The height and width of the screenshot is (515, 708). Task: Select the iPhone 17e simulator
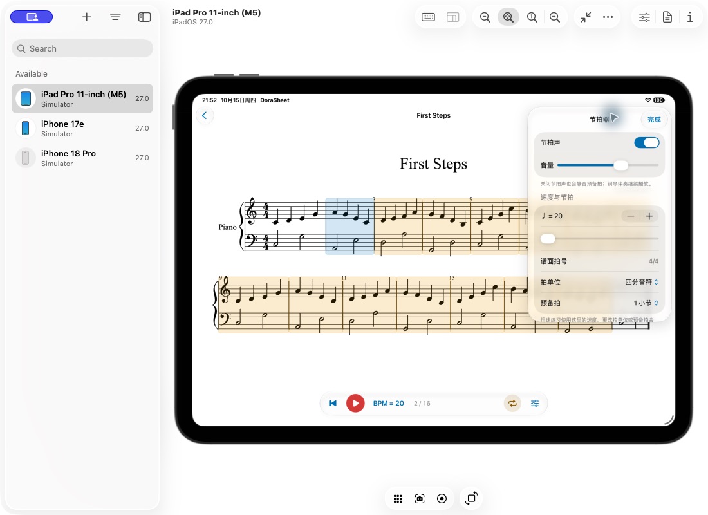[82, 128]
